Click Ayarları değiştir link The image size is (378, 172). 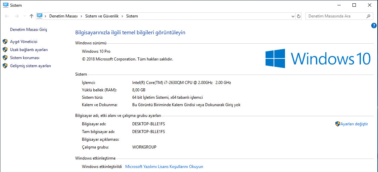click(x=354, y=124)
